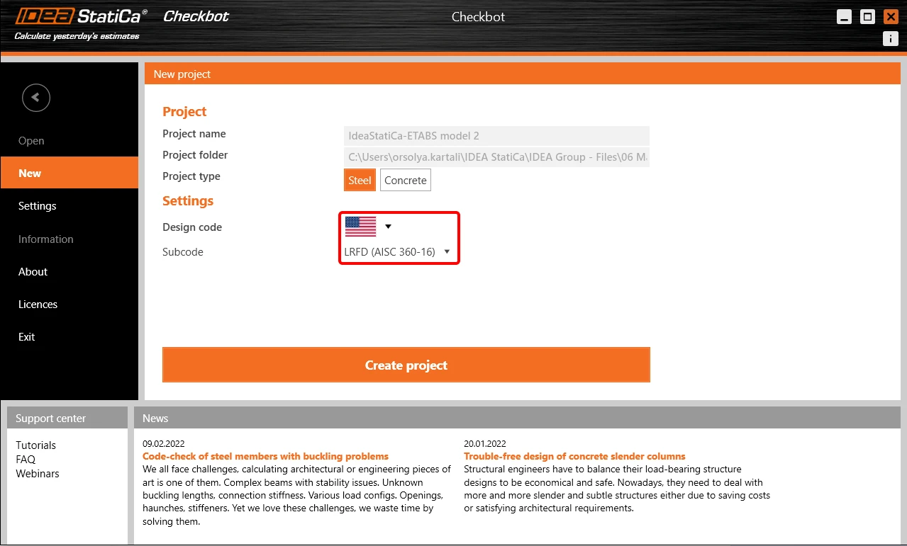Minimize the Checkbot window
This screenshot has height=546, width=907.
[x=844, y=17]
